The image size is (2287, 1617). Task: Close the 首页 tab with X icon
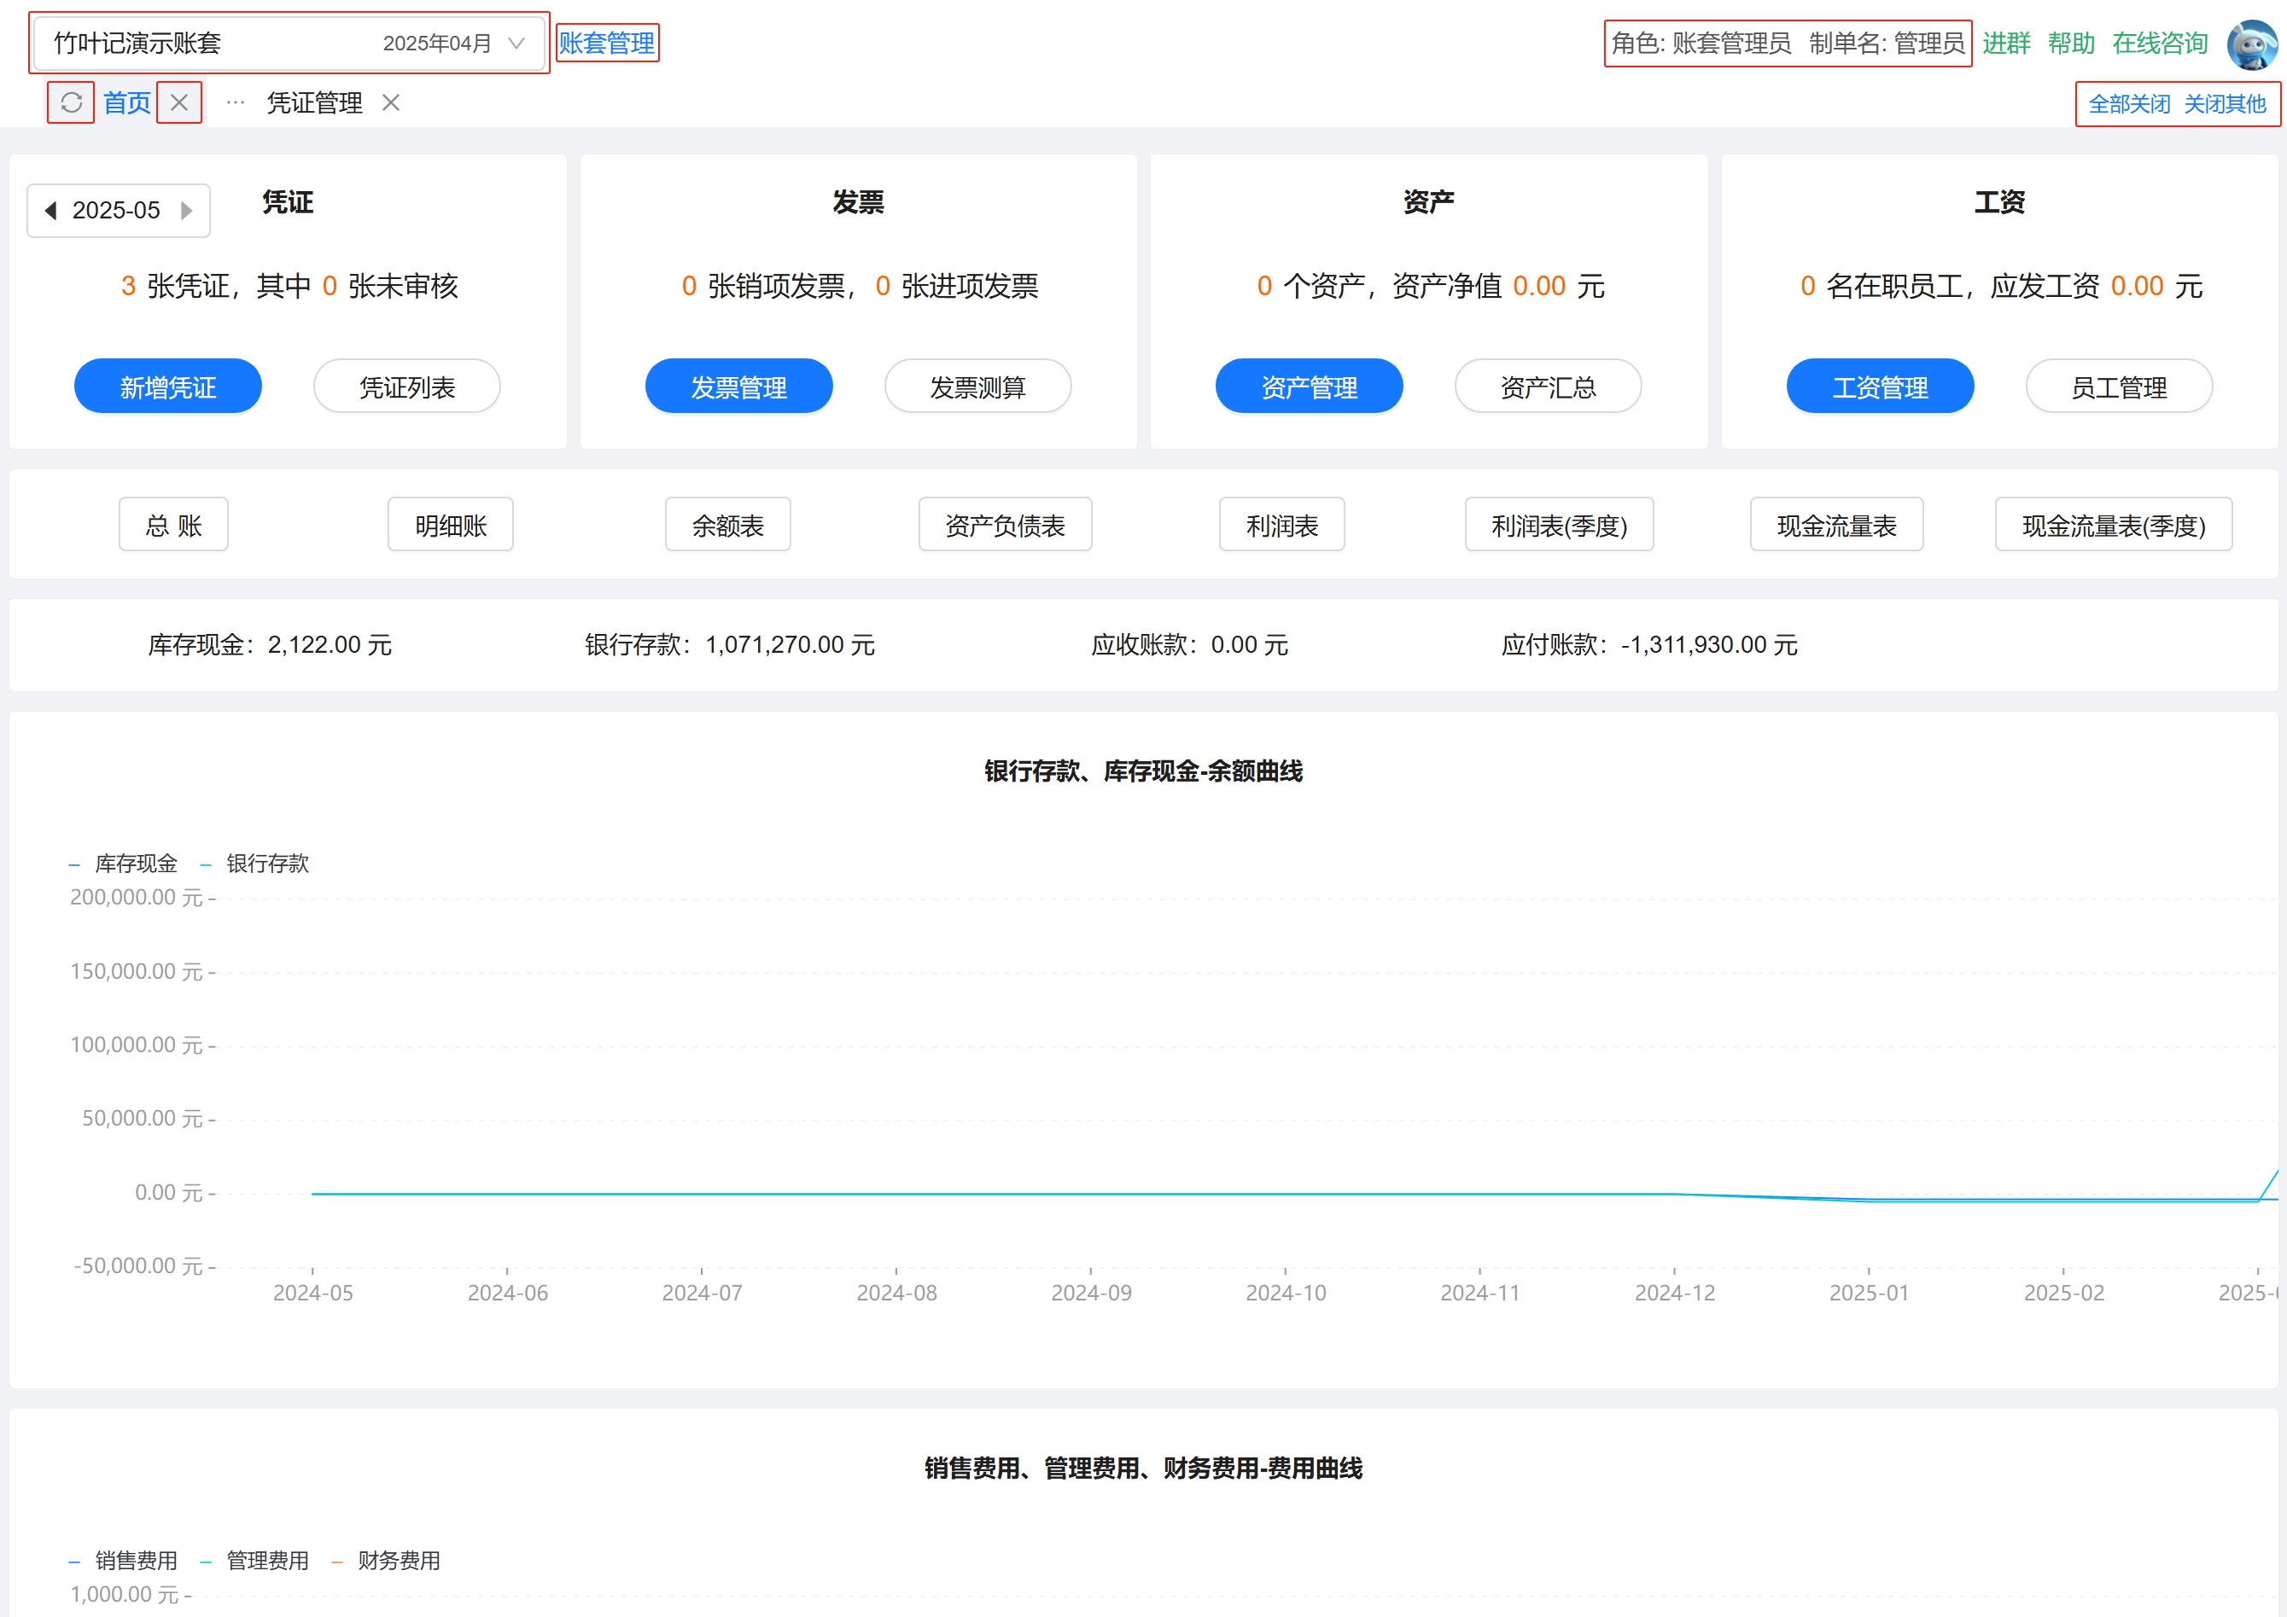(179, 102)
